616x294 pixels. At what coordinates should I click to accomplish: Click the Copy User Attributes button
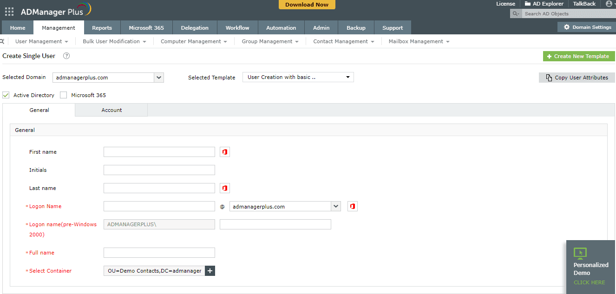(577, 78)
